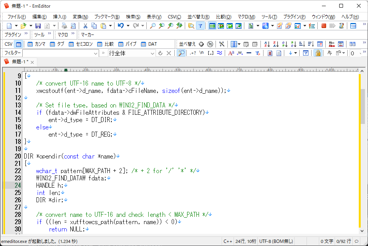Click the Copy icon
Viewport: 368px width, 246px height.
point(94,26)
